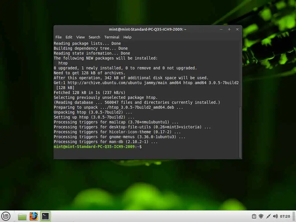
Task: Open the Linux Mint start menu
Action: point(6,216)
